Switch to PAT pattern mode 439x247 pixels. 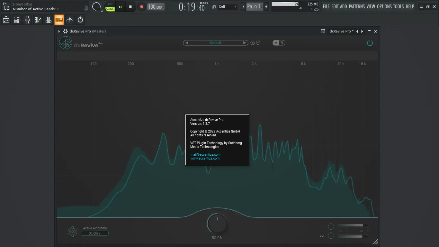pos(110,4)
